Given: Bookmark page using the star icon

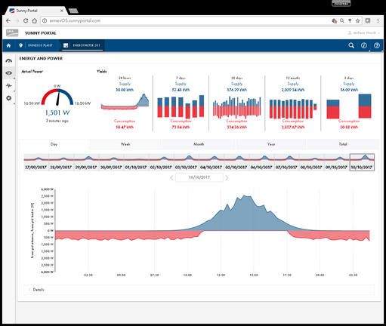Looking at the screenshot, I should point(357,20).
